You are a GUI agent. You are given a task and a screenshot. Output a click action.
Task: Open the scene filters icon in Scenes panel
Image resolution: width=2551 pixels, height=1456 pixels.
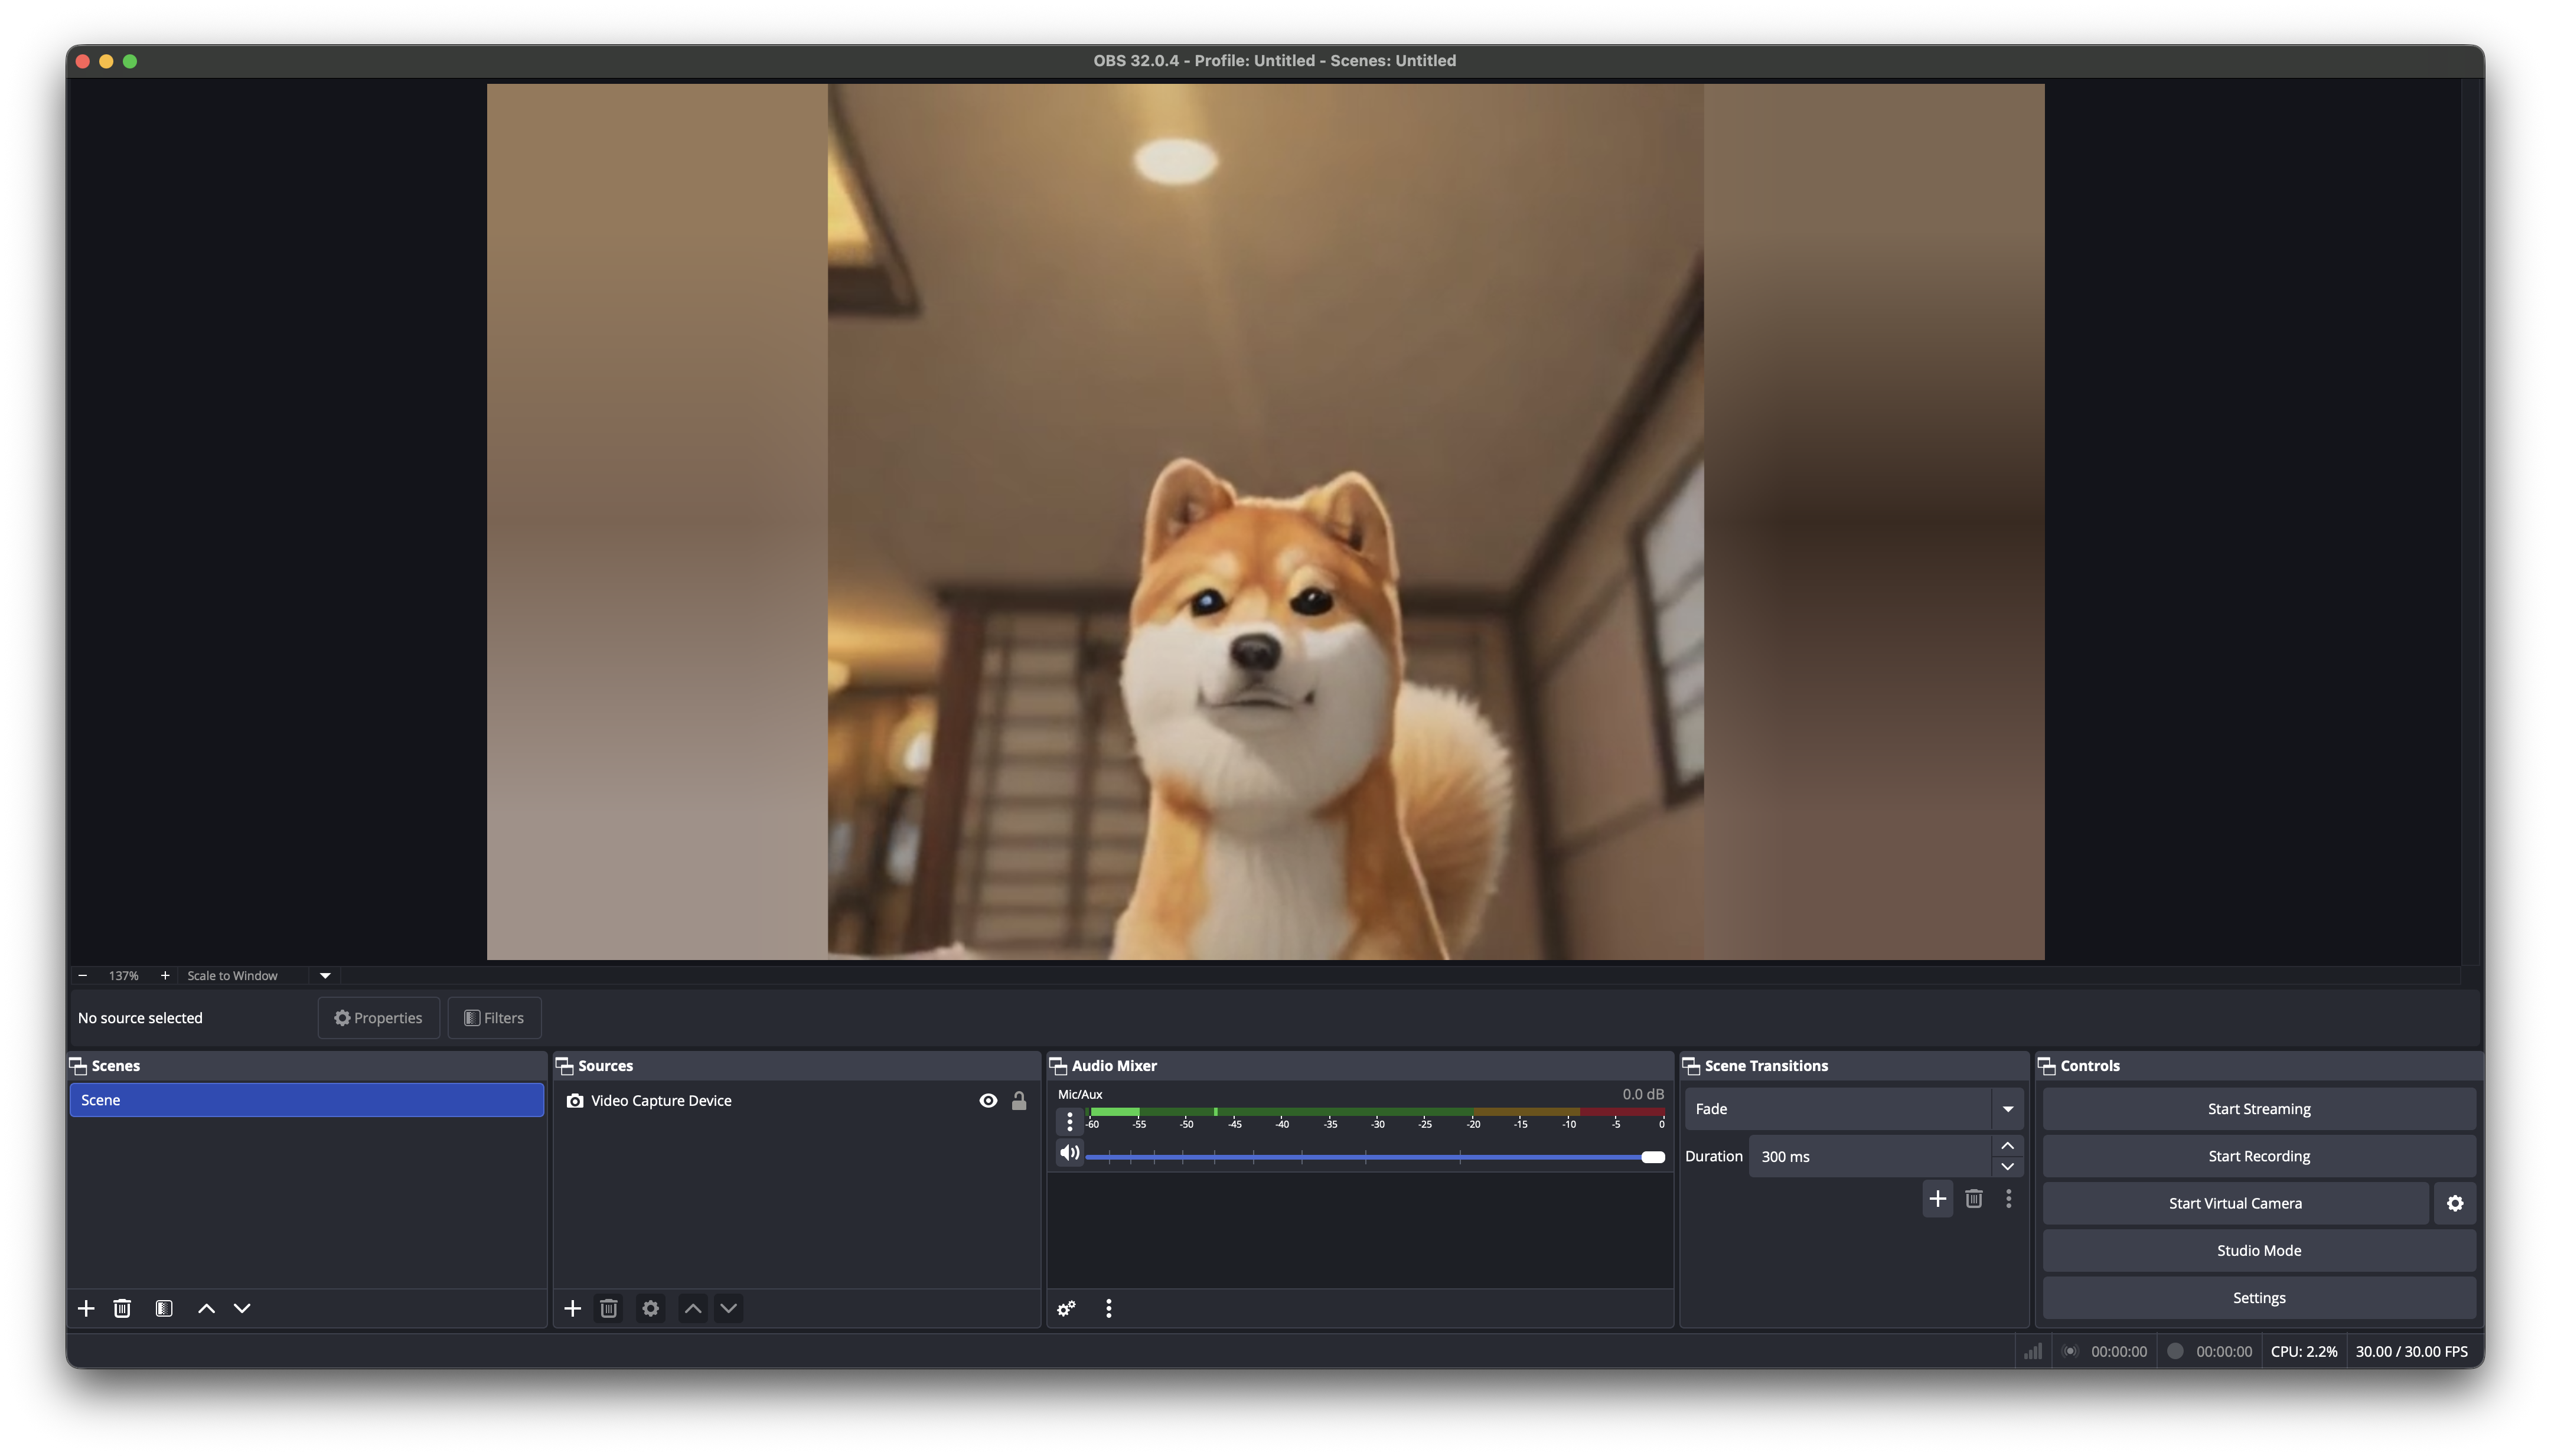(x=163, y=1307)
